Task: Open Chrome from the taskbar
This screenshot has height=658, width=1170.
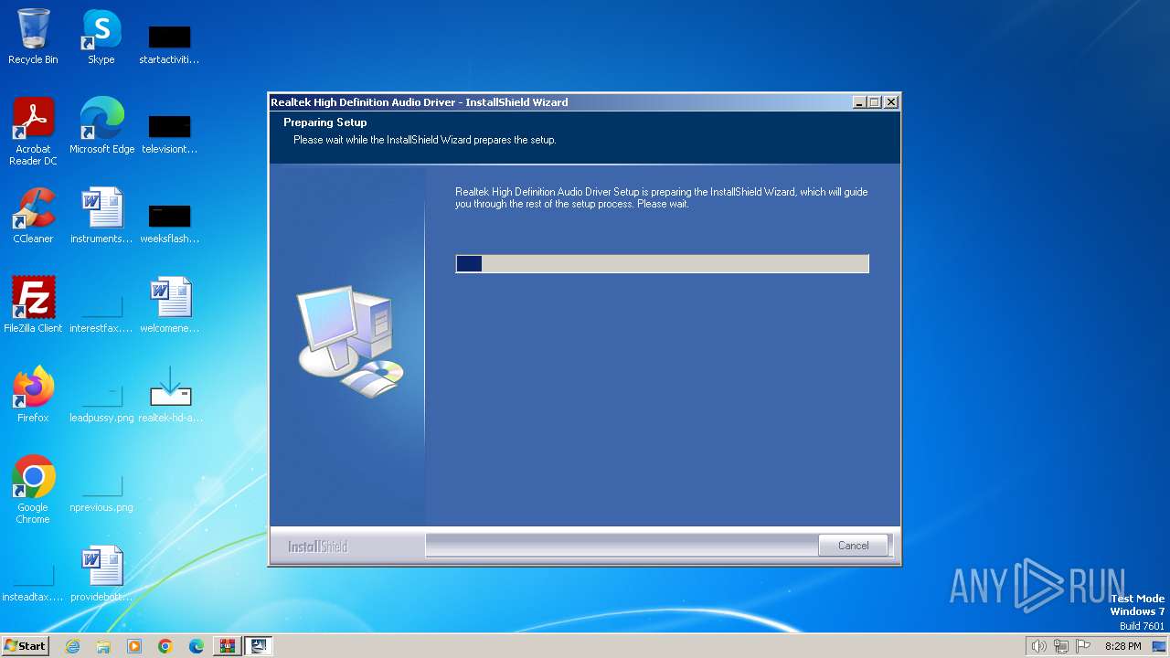Action: (165, 646)
